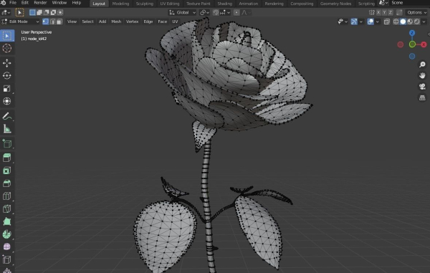This screenshot has height=273, width=430.
Task: Select the Transform tool
Action: coord(7,101)
